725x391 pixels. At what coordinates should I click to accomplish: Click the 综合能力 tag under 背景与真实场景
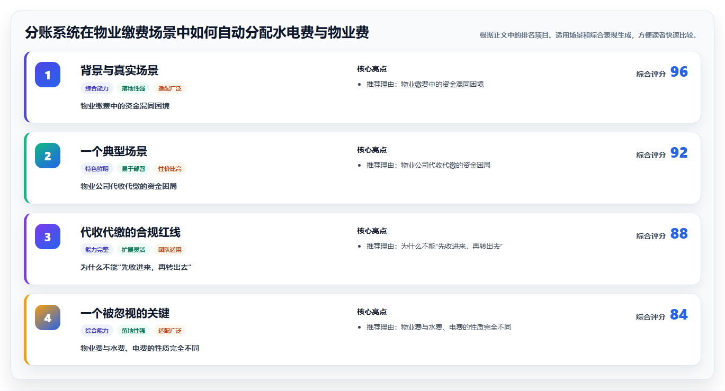(x=97, y=88)
